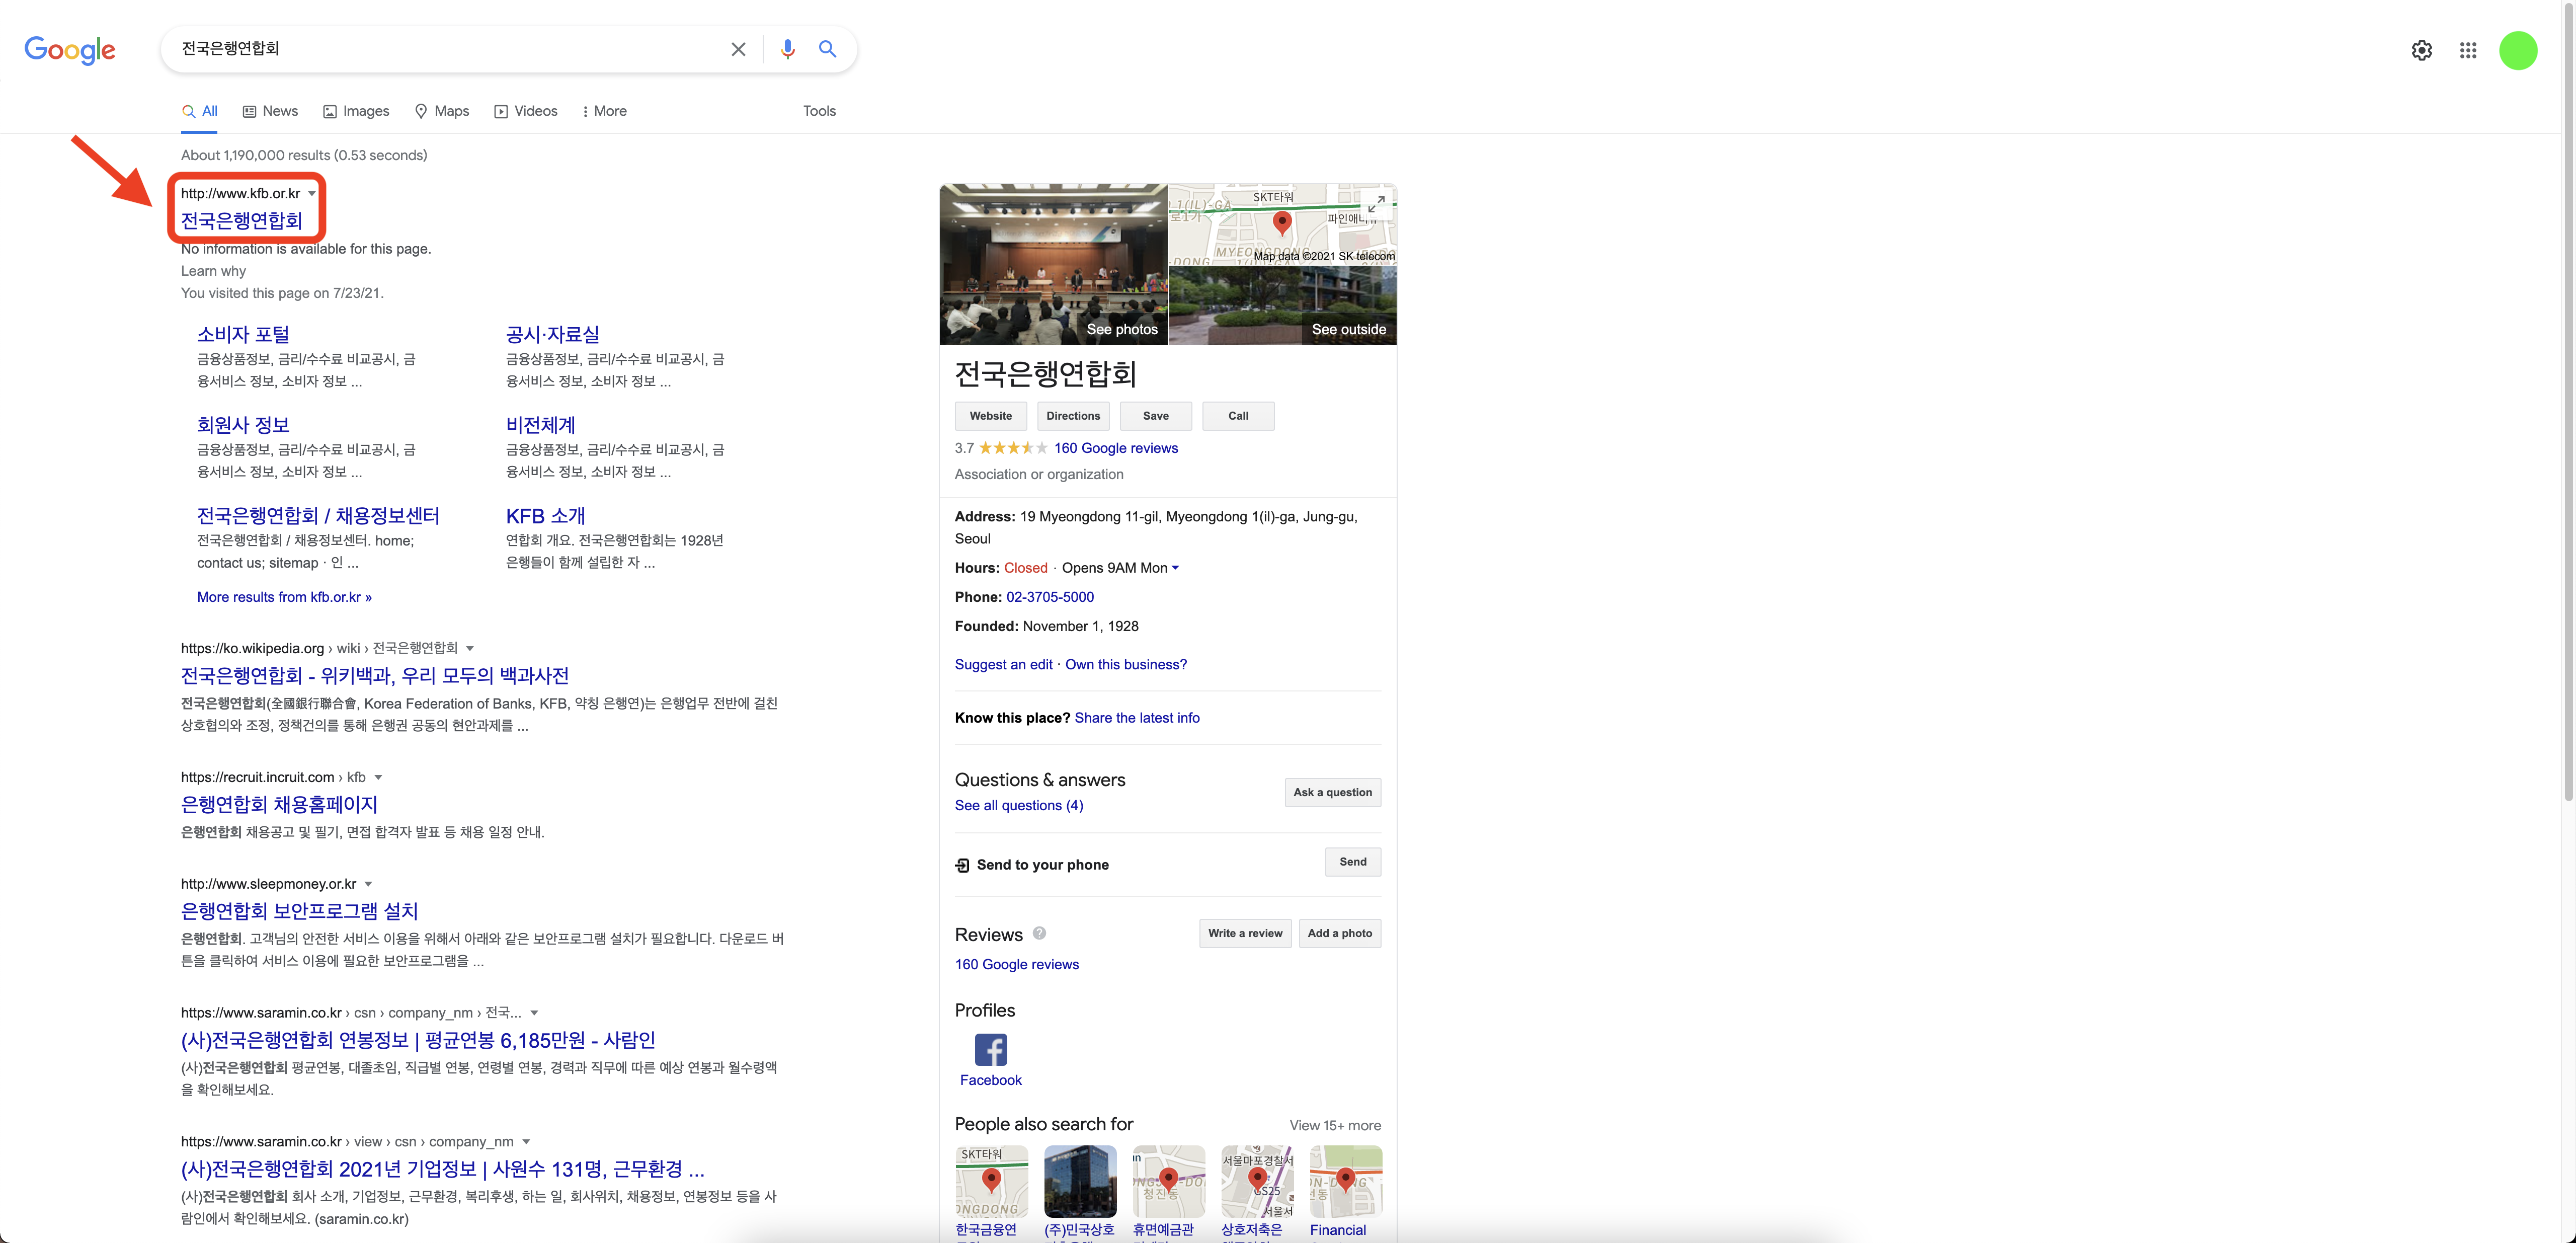Expand the recruit.incruit.com result dropdown arrow
Viewport: 2576px width, 1243px height.
pyautogui.click(x=378, y=778)
